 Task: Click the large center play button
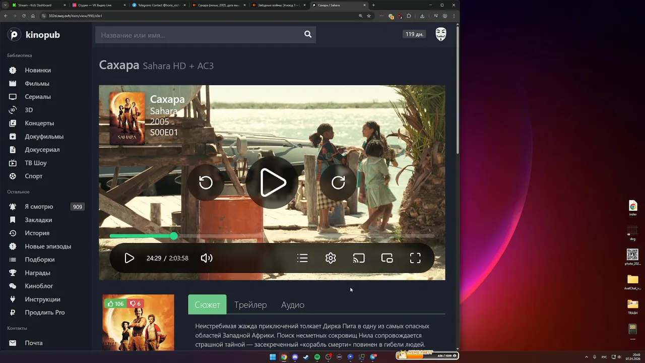[273, 183]
